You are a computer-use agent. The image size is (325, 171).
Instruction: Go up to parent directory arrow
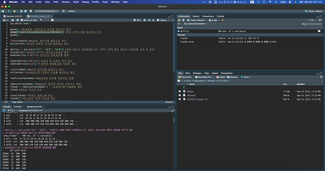point(184,87)
